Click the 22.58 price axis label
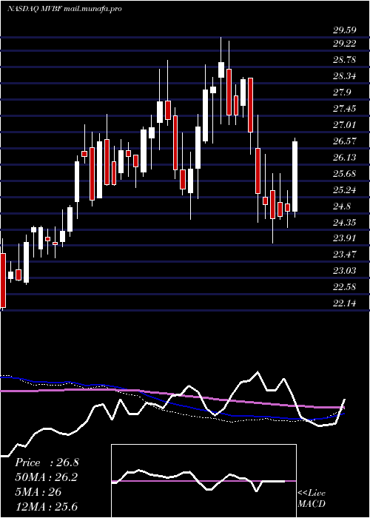This screenshot has width=370, height=518. click(x=345, y=287)
